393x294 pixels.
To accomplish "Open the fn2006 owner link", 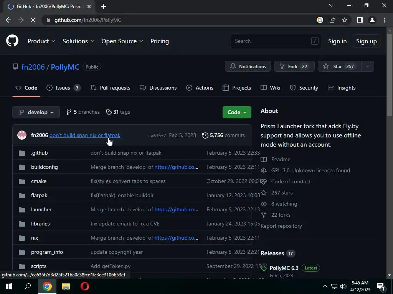I will click(x=33, y=67).
